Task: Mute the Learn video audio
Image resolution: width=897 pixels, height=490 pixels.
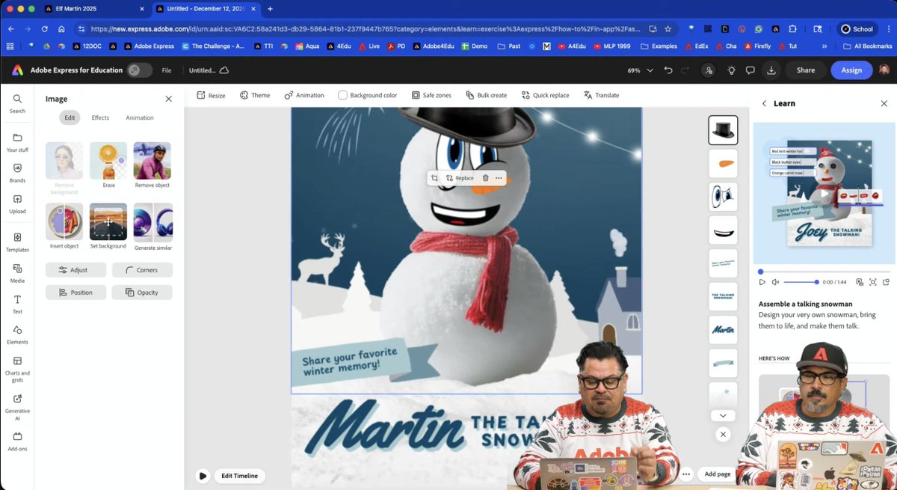Action: (x=775, y=282)
